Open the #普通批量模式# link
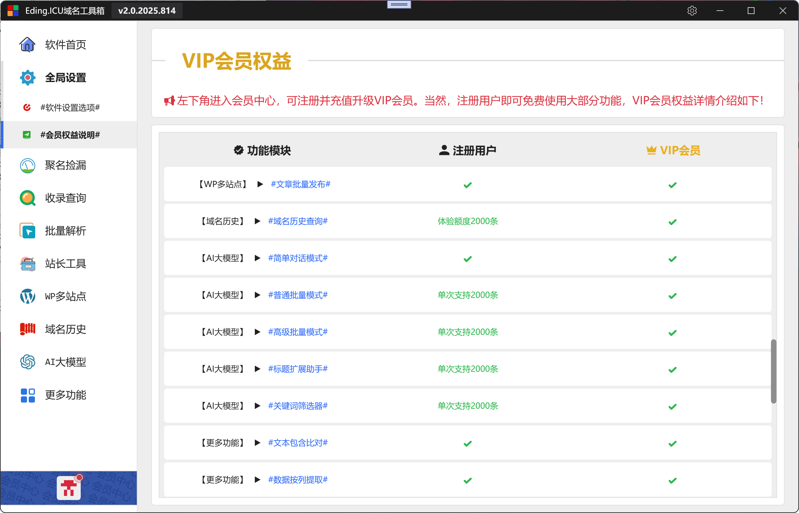Viewport: 799px width, 513px height. click(298, 295)
